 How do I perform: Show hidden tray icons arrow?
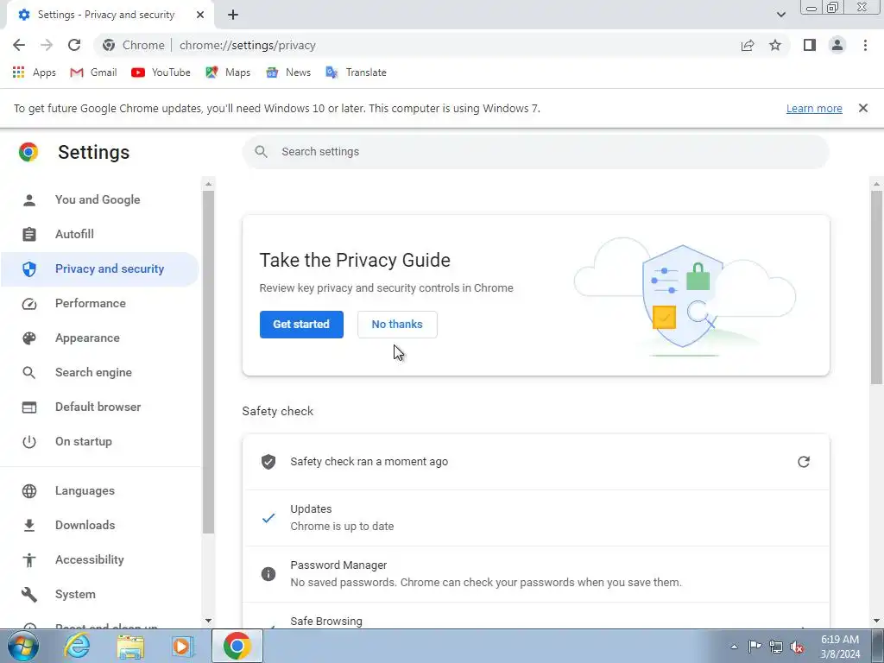(734, 647)
